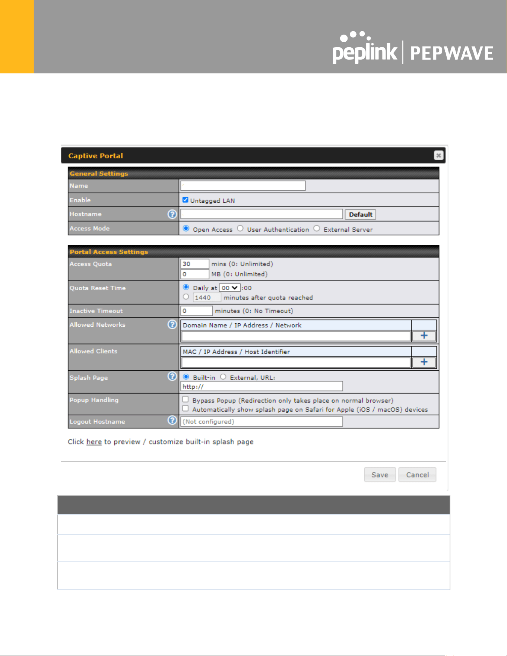Click the Default hostname button
This screenshot has height=656, width=507.
pyautogui.click(x=361, y=215)
